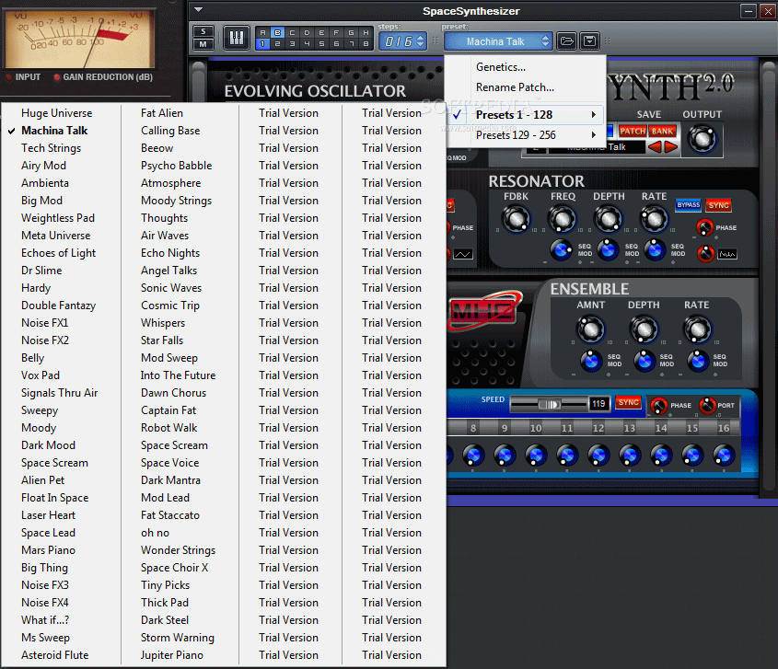Choose Genetics... menu entry
The image size is (778, 669).
point(501,67)
